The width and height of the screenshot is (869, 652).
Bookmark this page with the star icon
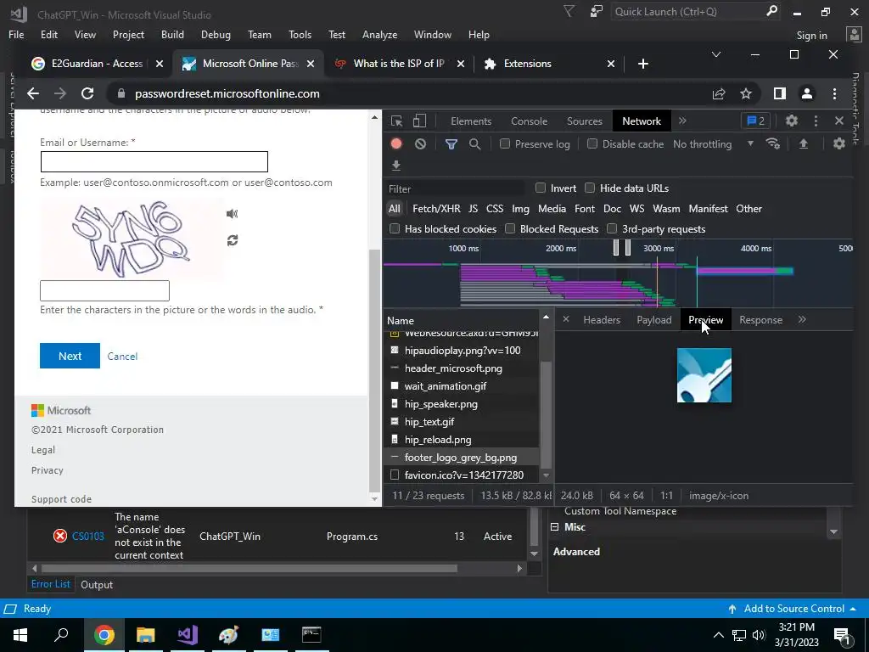pyautogui.click(x=746, y=93)
